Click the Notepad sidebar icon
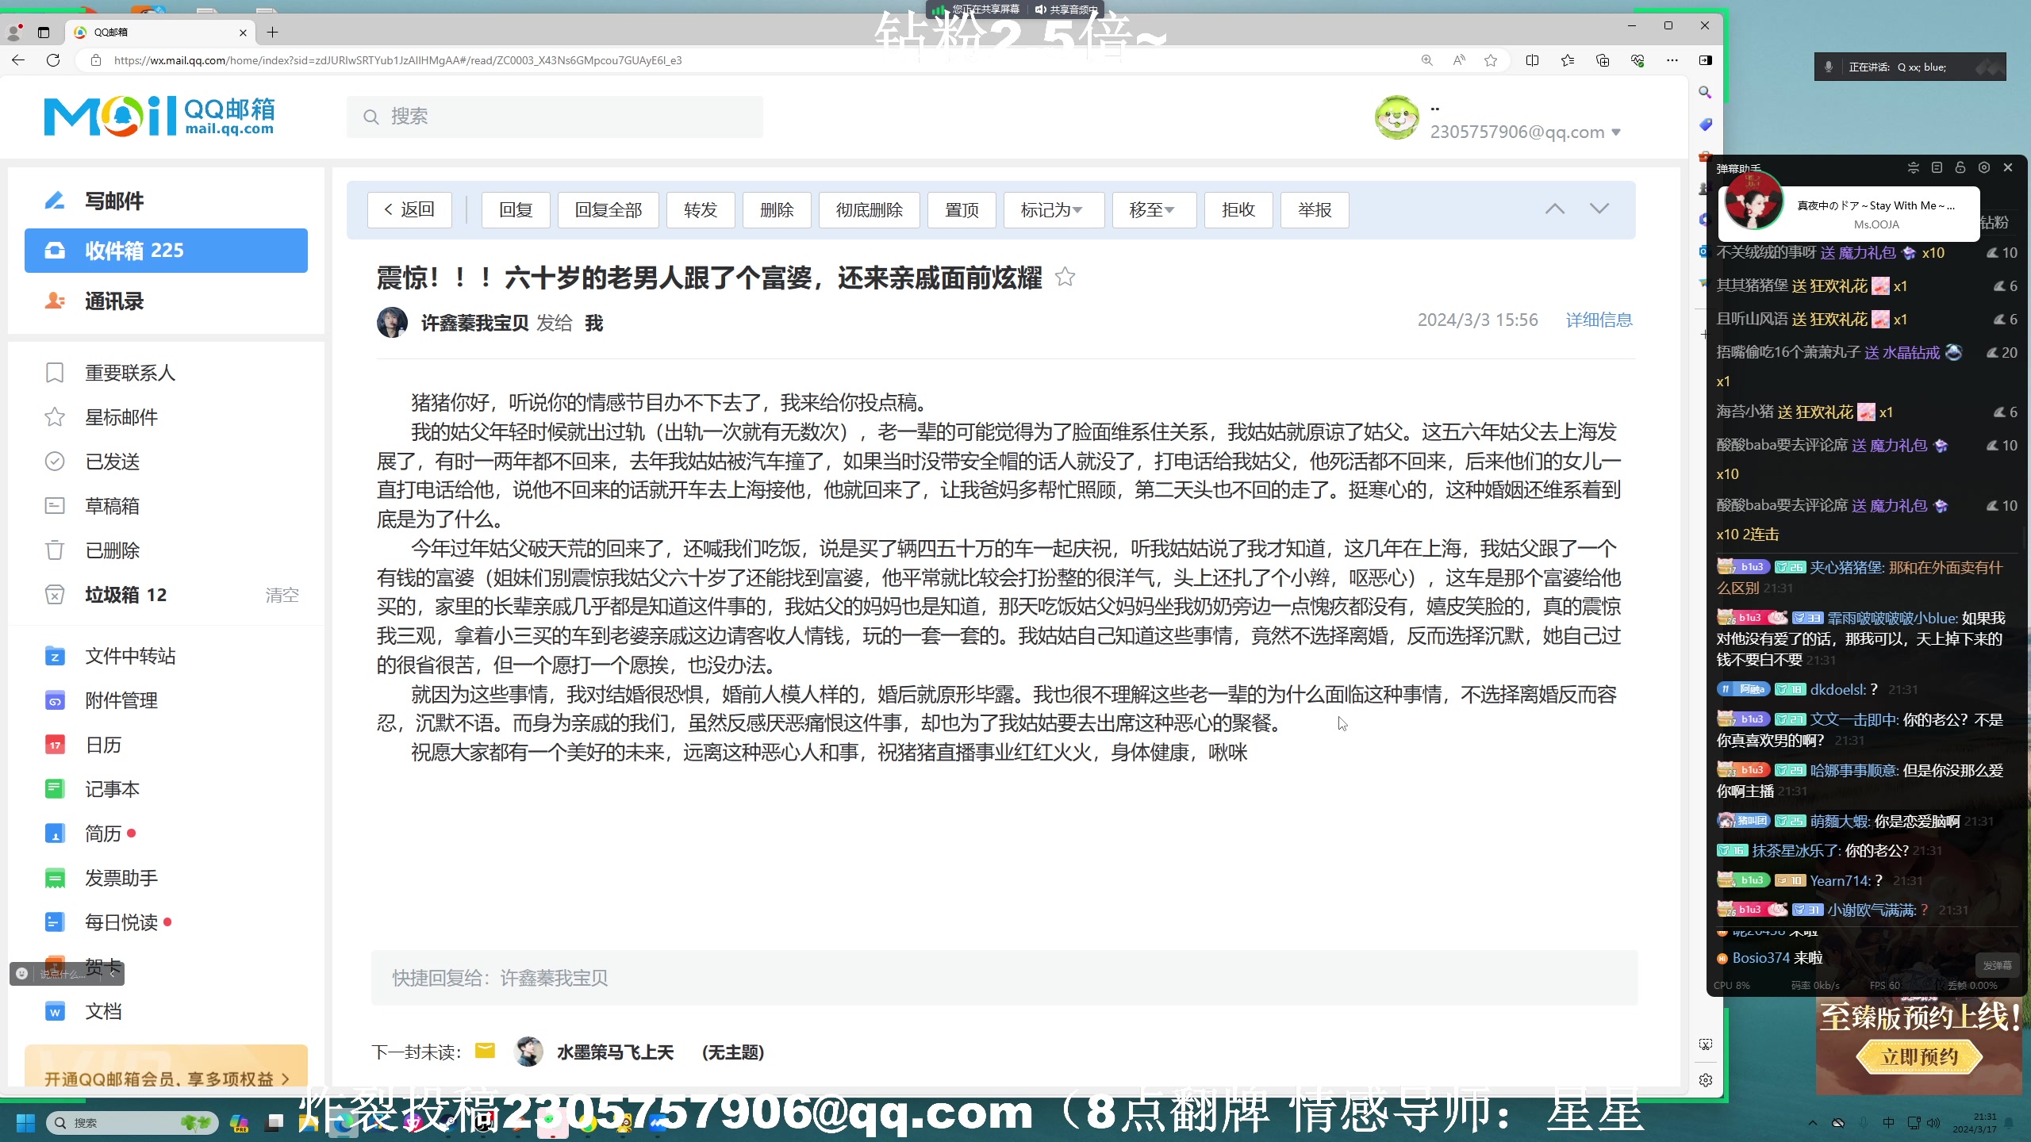 54,789
